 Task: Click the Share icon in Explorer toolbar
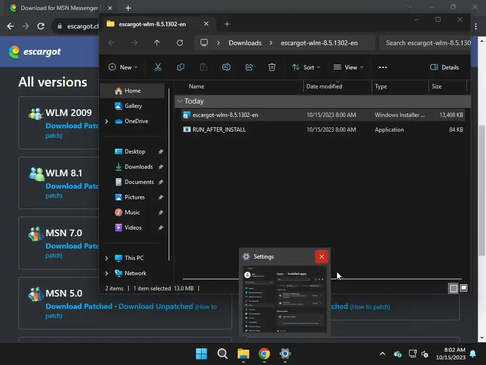249,67
